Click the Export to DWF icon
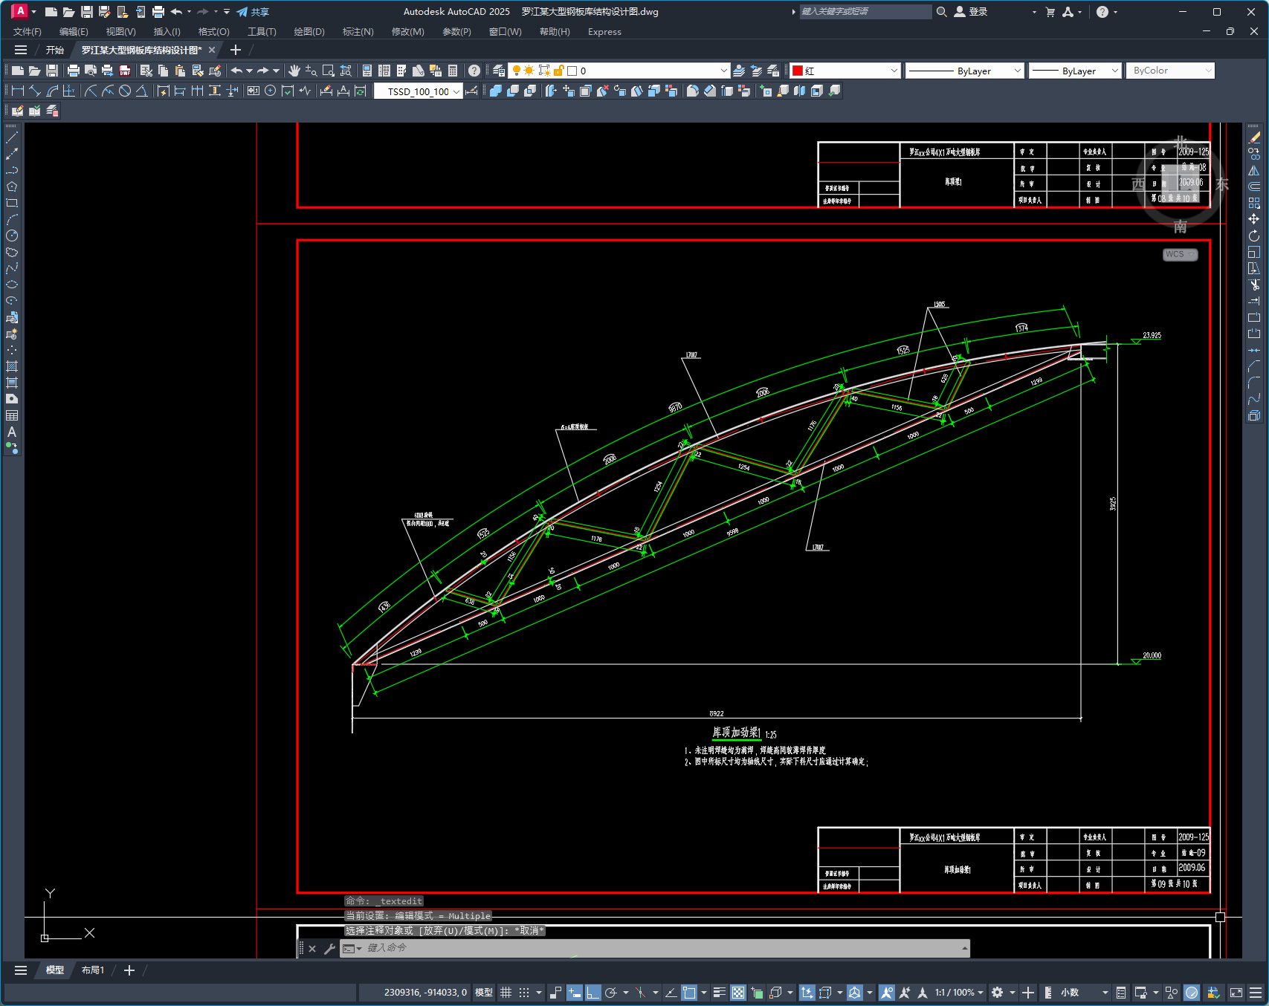Image resolution: width=1269 pixels, height=1006 pixels. point(125,71)
